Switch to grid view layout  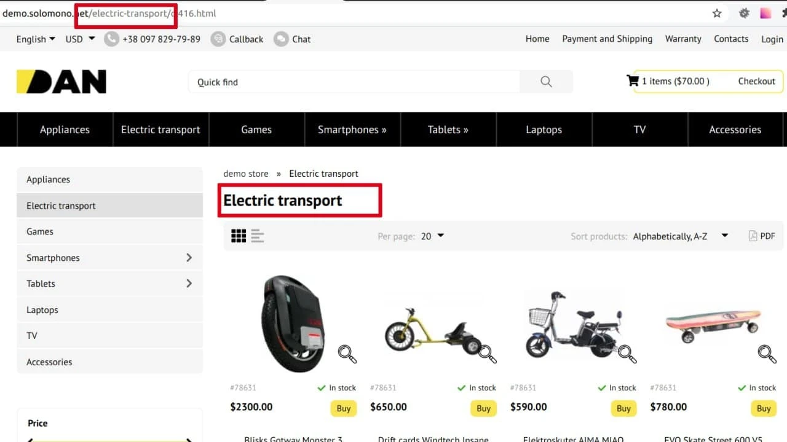click(x=239, y=236)
